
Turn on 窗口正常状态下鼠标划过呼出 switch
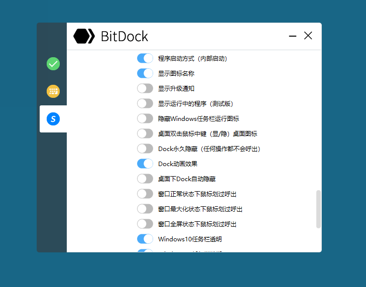click(145, 194)
